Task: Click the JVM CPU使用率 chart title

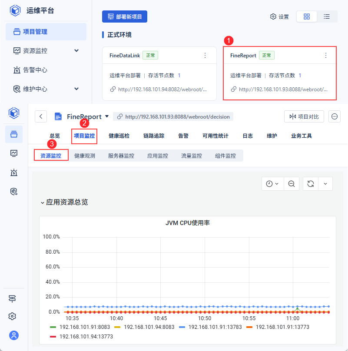Action: coord(188,223)
